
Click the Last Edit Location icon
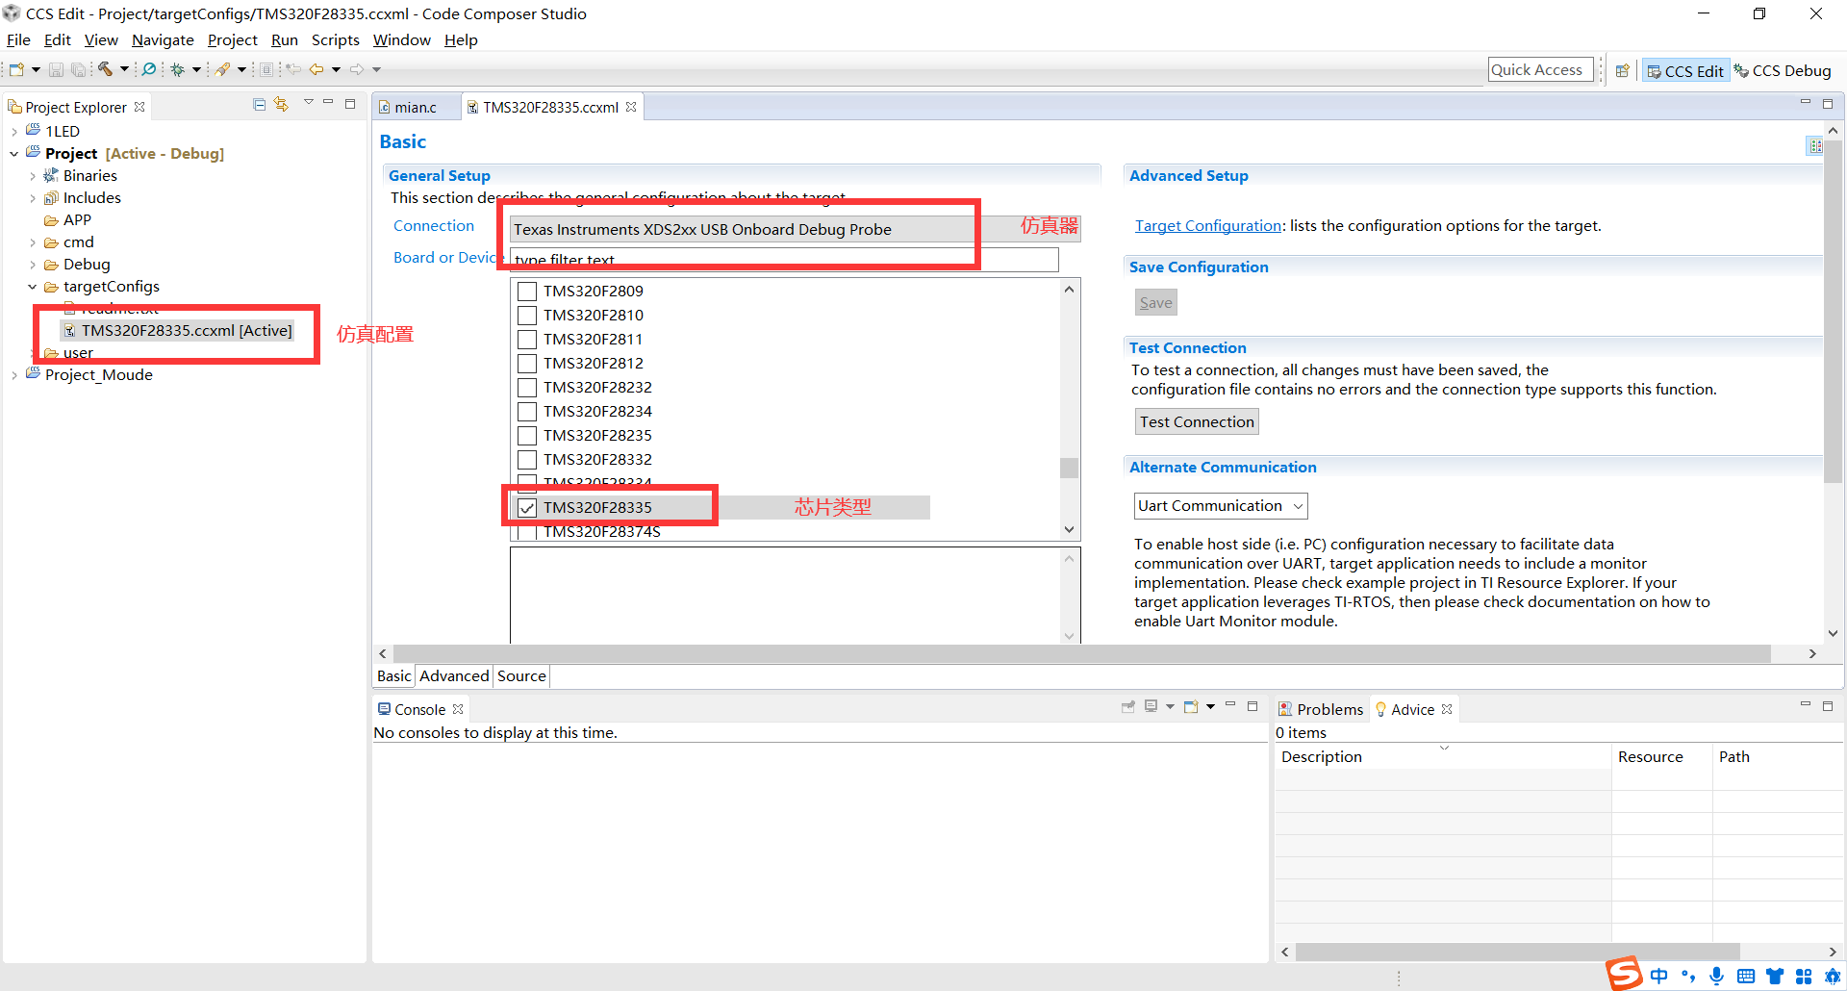pyautogui.click(x=294, y=69)
